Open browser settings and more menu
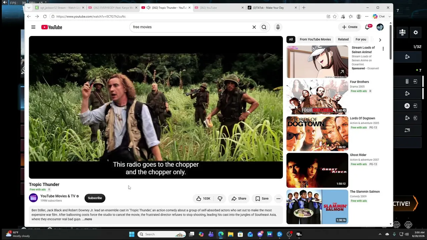The height and width of the screenshot is (240, 427). click(367, 16)
